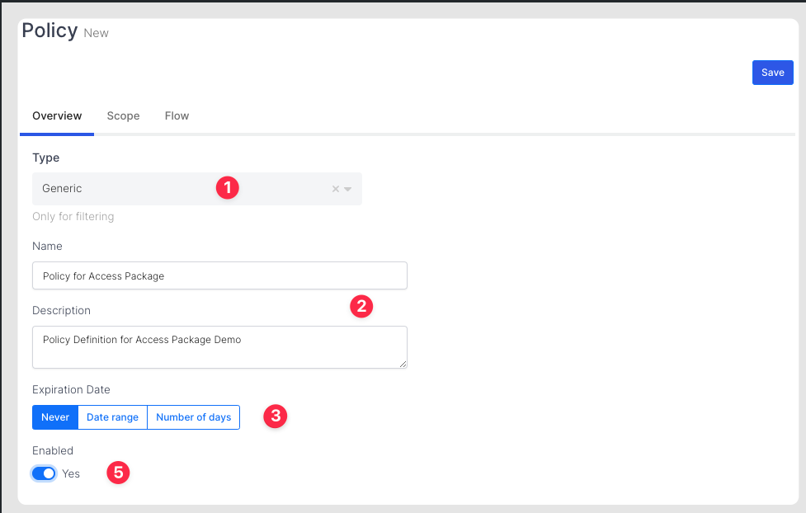Screen dimensions: 806x513
Task: Pick Number of days expiration option
Action: 193,417
